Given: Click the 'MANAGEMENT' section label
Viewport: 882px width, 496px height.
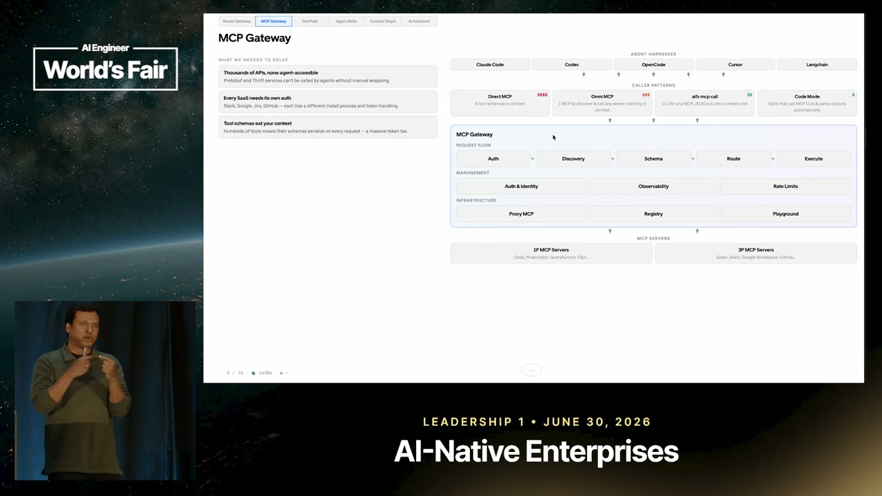Looking at the screenshot, I should point(473,173).
